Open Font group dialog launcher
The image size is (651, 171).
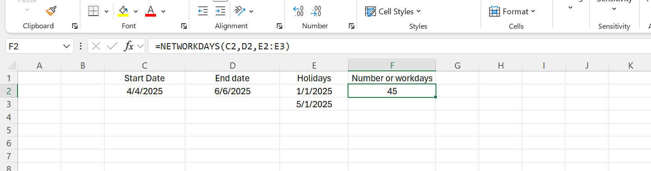pos(184,26)
